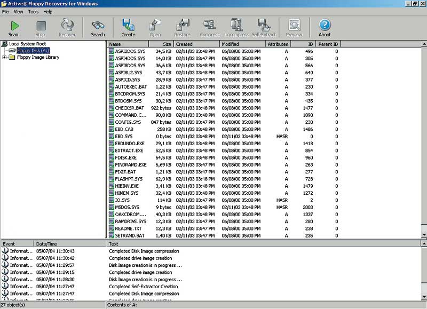Sort files by the ID column header
The image size is (427, 309).
coord(303,44)
